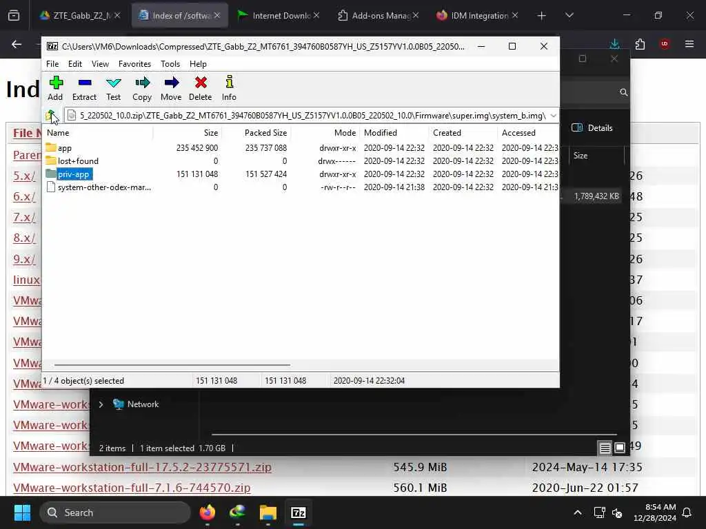The image size is (706, 529).
Task: Open Firefox tab overview icon
Action: tap(14, 16)
